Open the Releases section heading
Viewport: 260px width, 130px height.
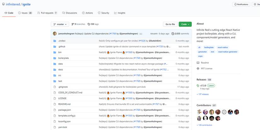click(x=201, y=80)
